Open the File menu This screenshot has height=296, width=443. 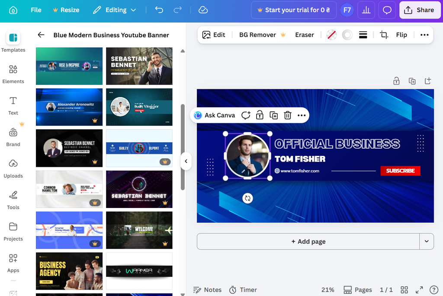click(36, 10)
